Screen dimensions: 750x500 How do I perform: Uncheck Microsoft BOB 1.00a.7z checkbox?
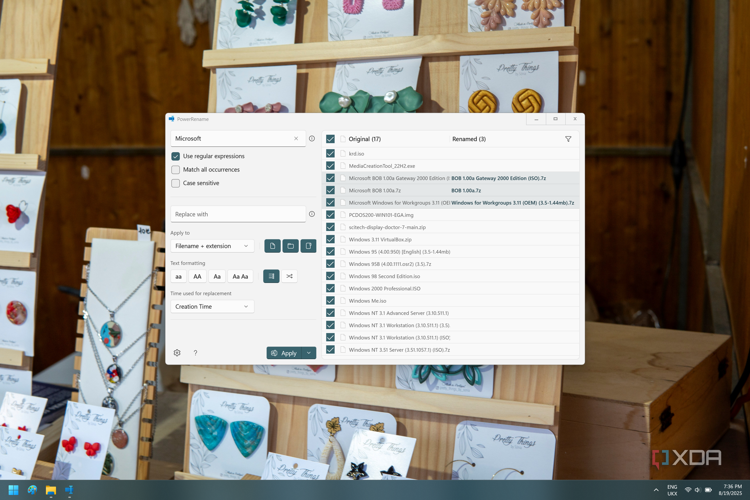[x=330, y=190]
